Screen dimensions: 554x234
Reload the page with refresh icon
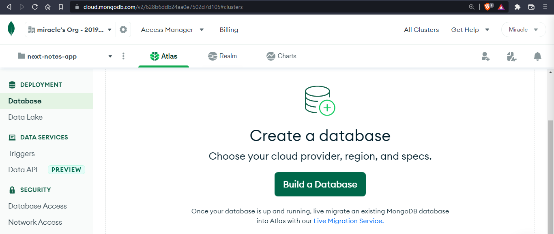[35, 7]
